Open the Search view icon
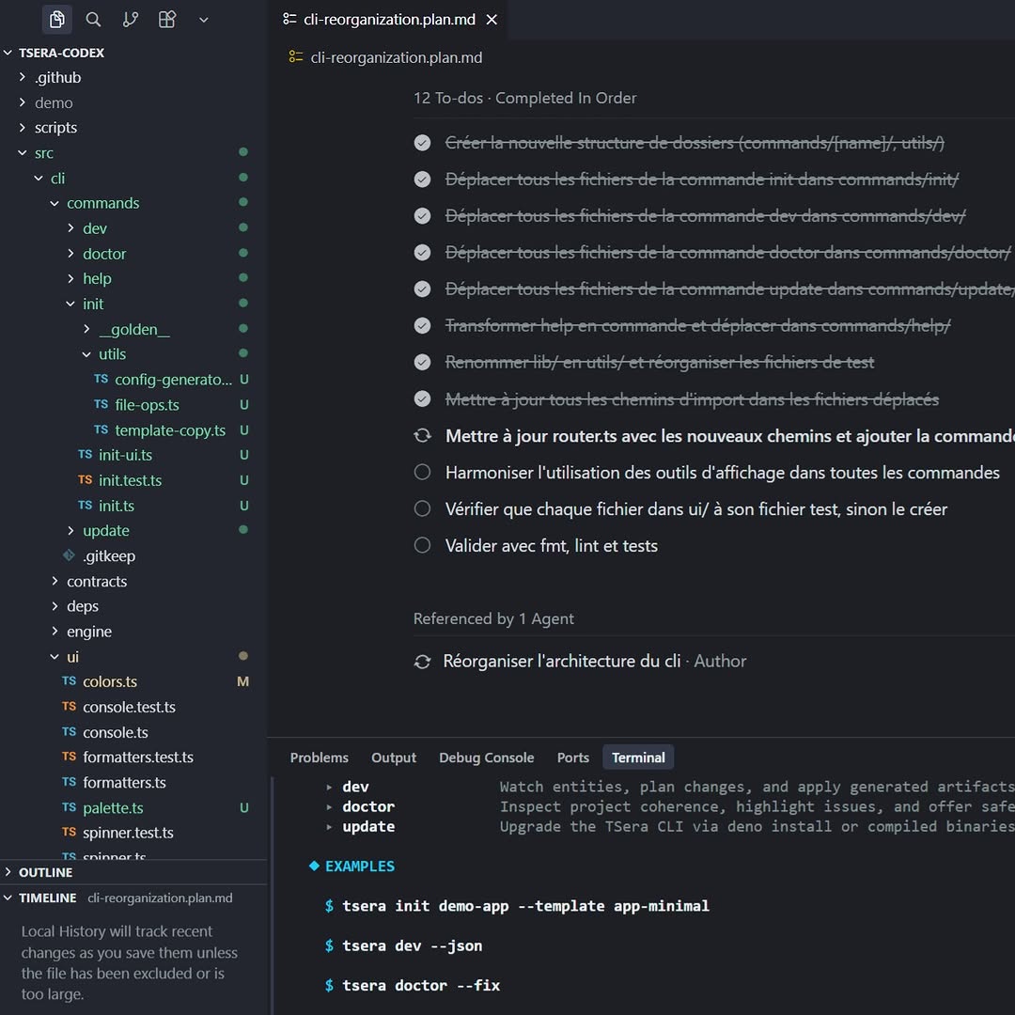The image size is (1015, 1015). click(93, 20)
